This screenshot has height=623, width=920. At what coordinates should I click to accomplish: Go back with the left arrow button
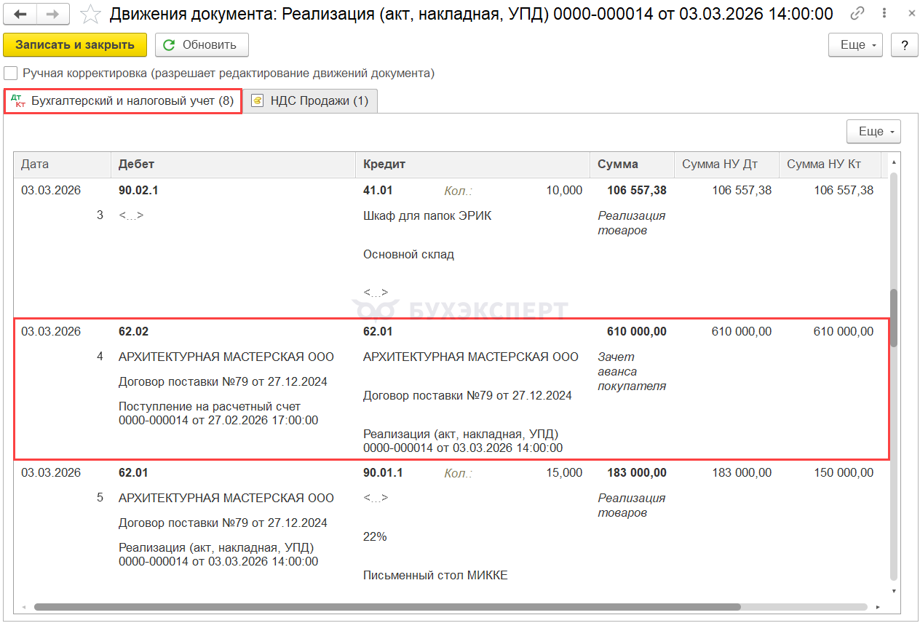(x=20, y=14)
